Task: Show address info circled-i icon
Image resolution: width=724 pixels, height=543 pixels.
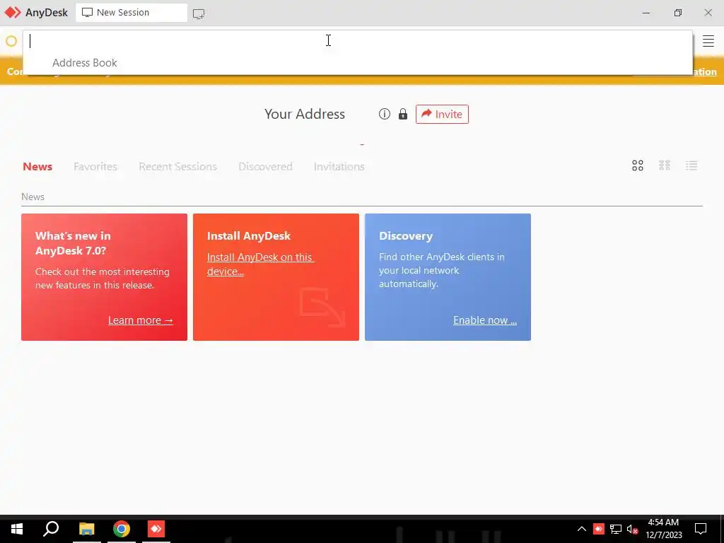Action: (x=384, y=114)
